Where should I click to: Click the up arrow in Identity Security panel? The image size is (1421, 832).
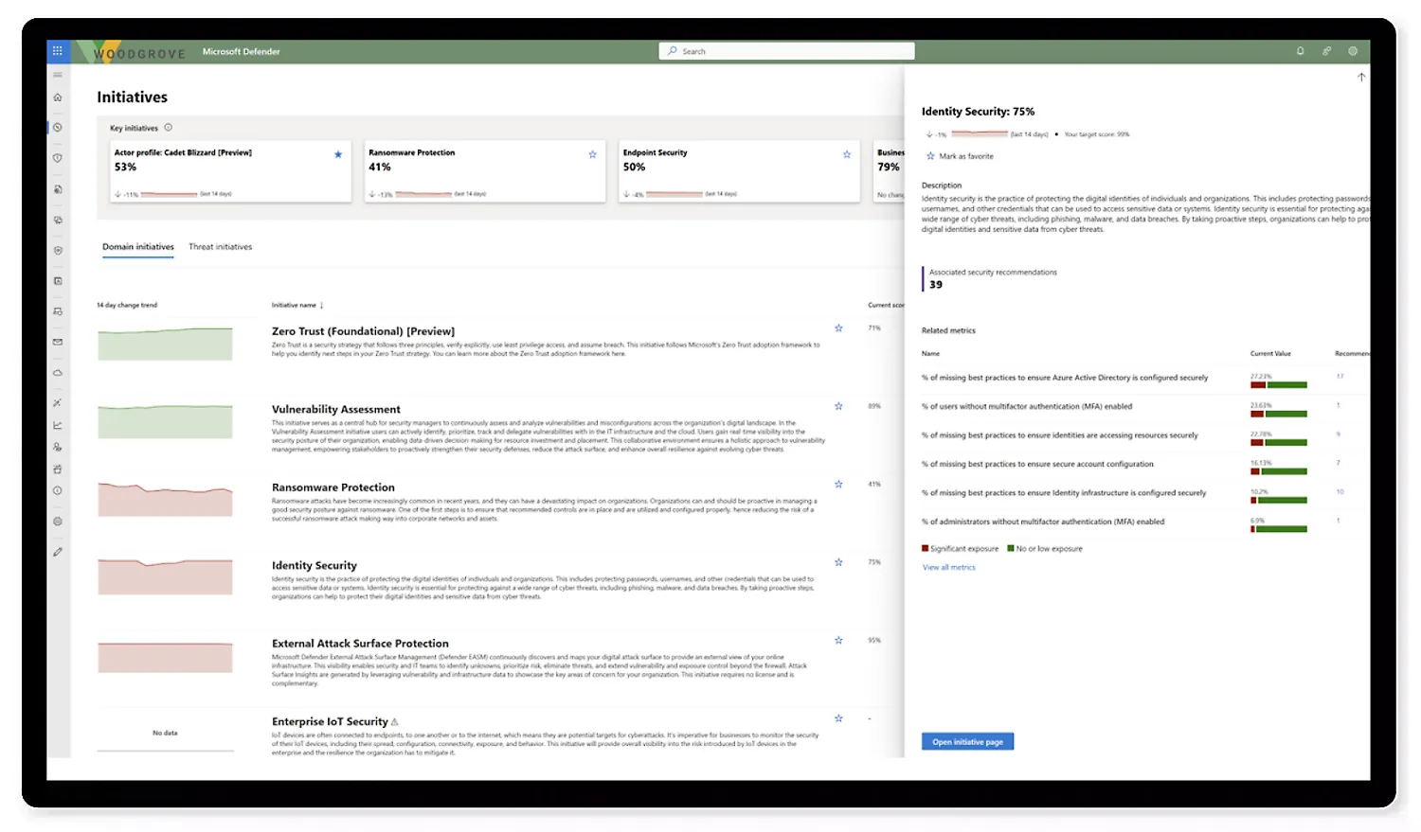click(1361, 78)
